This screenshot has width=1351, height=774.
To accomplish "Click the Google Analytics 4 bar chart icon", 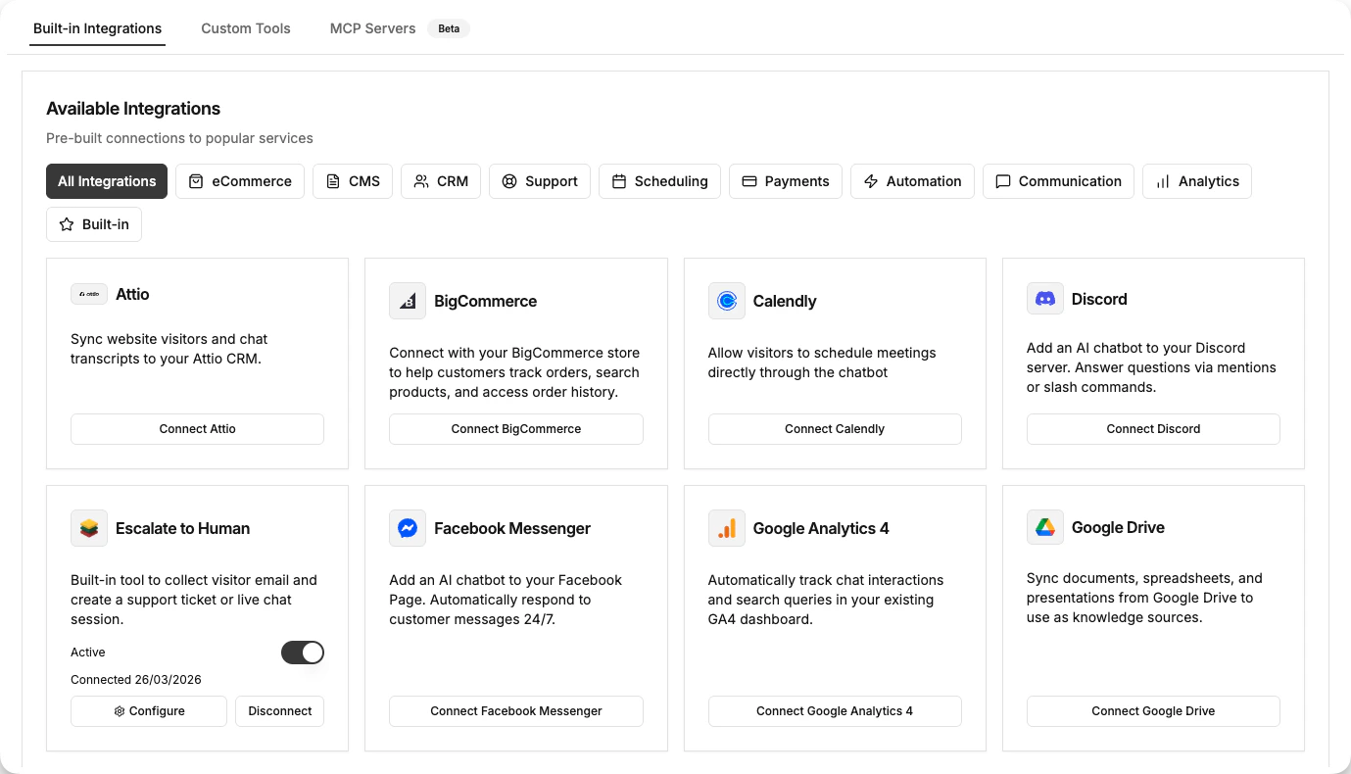I will coord(726,527).
